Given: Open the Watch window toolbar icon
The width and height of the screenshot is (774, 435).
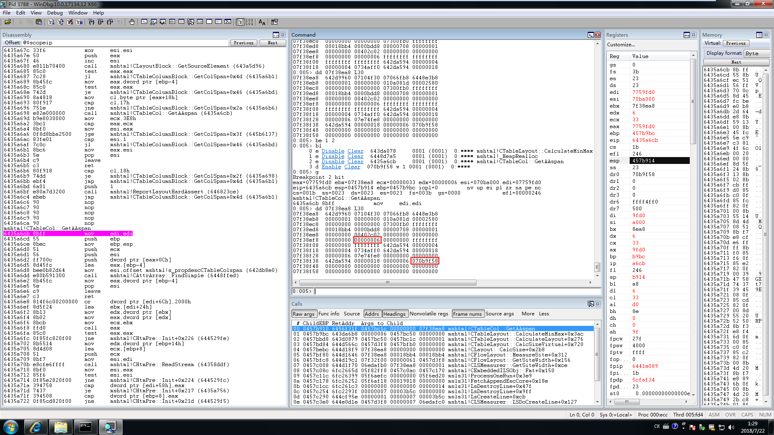Looking at the screenshot, I should point(154,22).
